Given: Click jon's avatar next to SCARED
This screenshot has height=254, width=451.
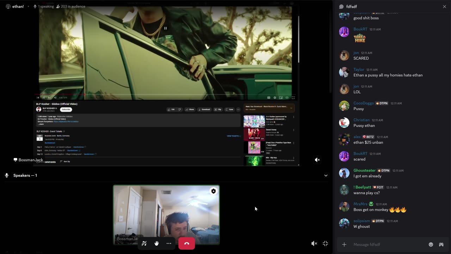Looking at the screenshot, I should pyautogui.click(x=344, y=55).
